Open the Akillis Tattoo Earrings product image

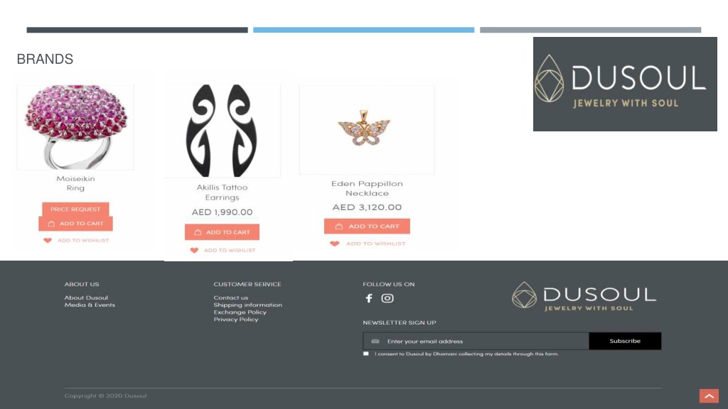point(222,131)
